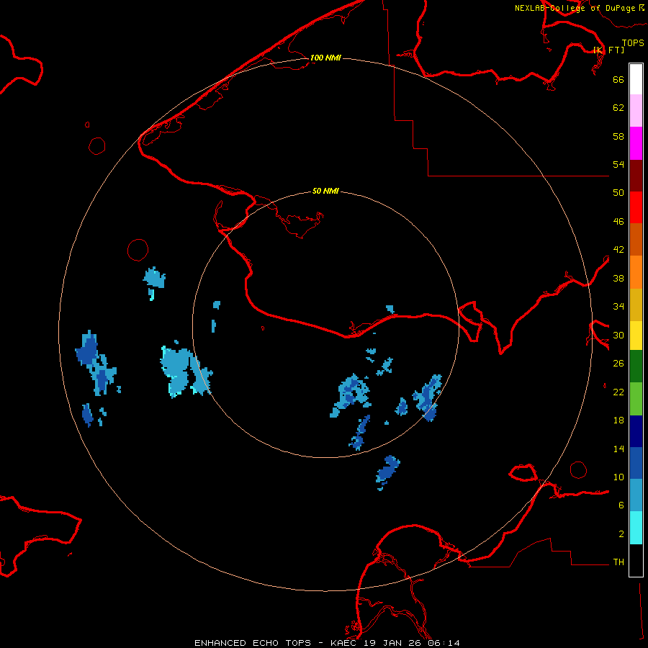Click legend value 30
The width and height of the screenshot is (648, 648).
(618, 335)
